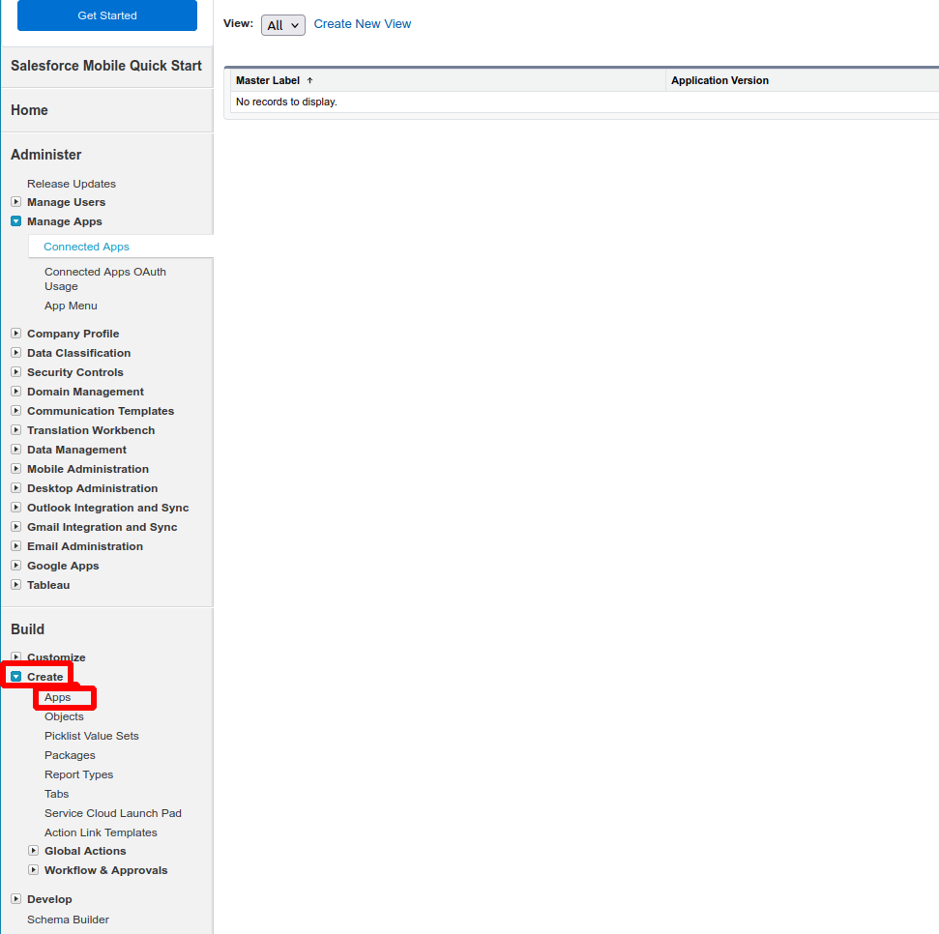Image resolution: width=939 pixels, height=934 pixels.
Task: Expand the Translation Workbench arrow
Action: pyautogui.click(x=16, y=430)
